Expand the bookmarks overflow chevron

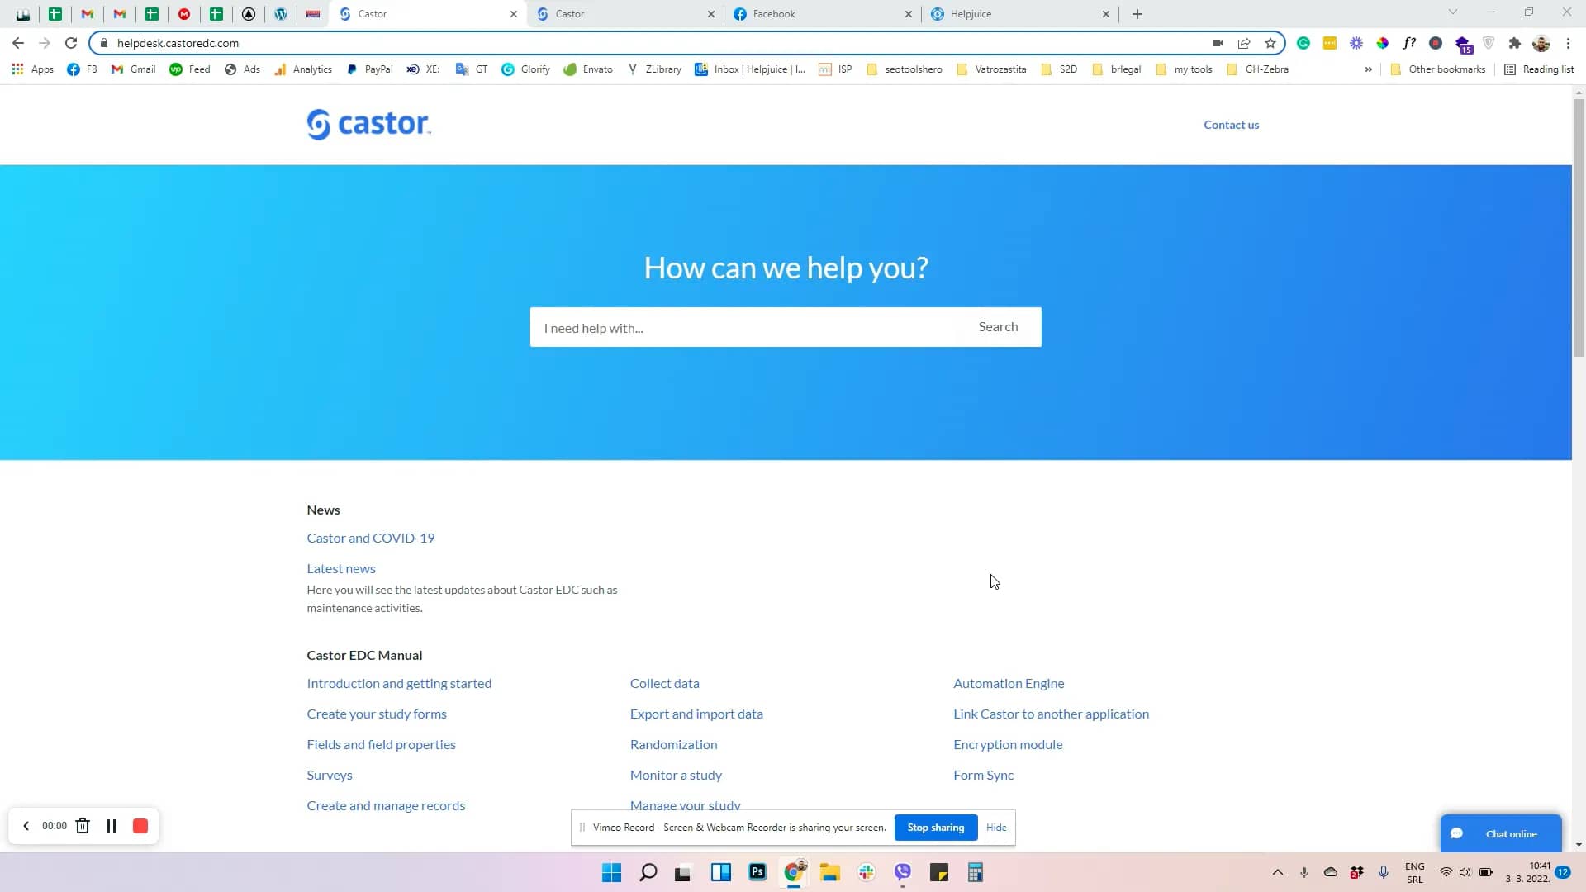click(x=1369, y=69)
